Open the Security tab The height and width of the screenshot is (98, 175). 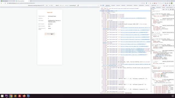click(x=147, y=5)
